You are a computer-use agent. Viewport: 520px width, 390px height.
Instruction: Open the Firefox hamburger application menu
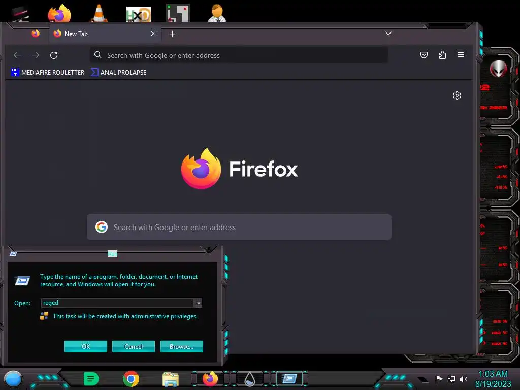click(x=461, y=55)
